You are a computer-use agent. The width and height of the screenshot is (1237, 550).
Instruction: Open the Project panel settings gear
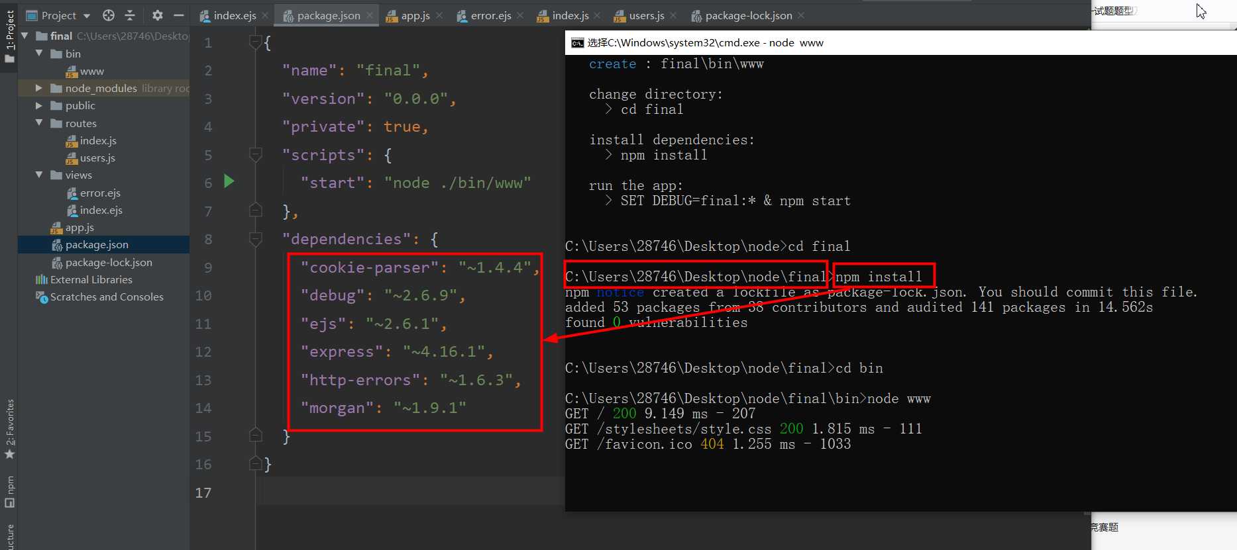pos(157,15)
